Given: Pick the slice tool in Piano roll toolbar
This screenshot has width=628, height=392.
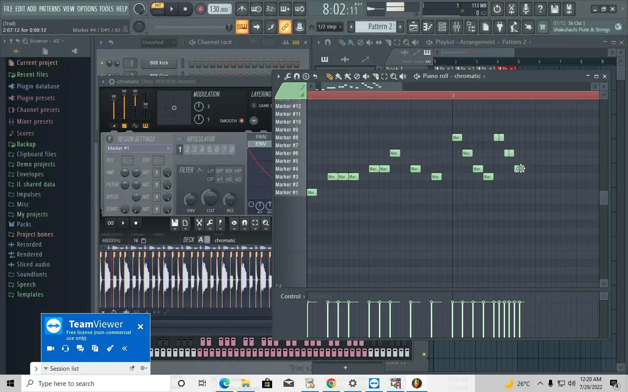Looking at the screenshot, I should pos(375,76).
